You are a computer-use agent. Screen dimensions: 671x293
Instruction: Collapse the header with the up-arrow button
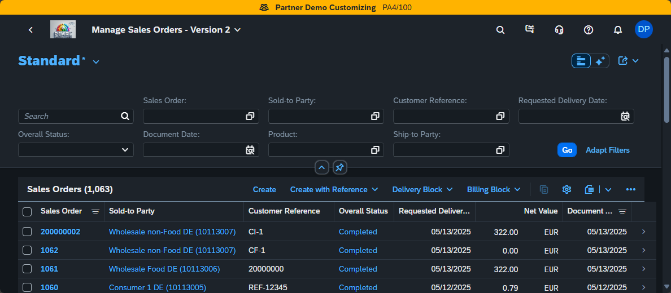323,168
